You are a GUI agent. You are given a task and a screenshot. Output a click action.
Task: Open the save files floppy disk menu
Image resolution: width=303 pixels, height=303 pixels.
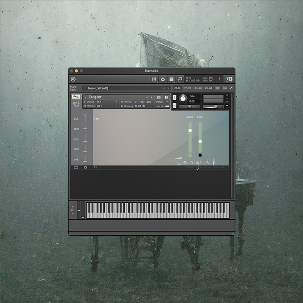tap(154, 79)
